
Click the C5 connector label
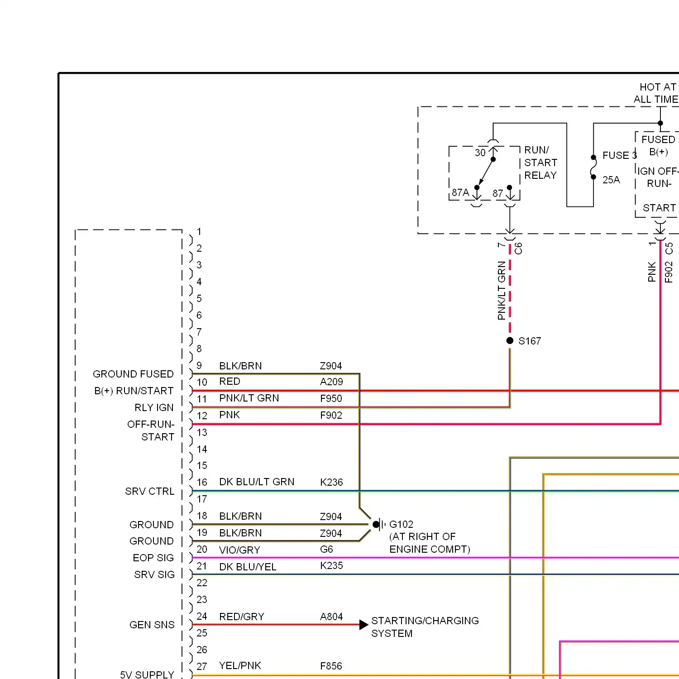(669, 249)
